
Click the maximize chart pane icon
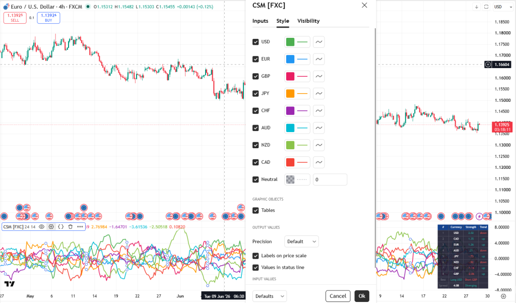486,7
